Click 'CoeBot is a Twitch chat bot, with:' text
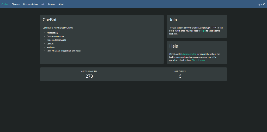 tap(58, 28)
